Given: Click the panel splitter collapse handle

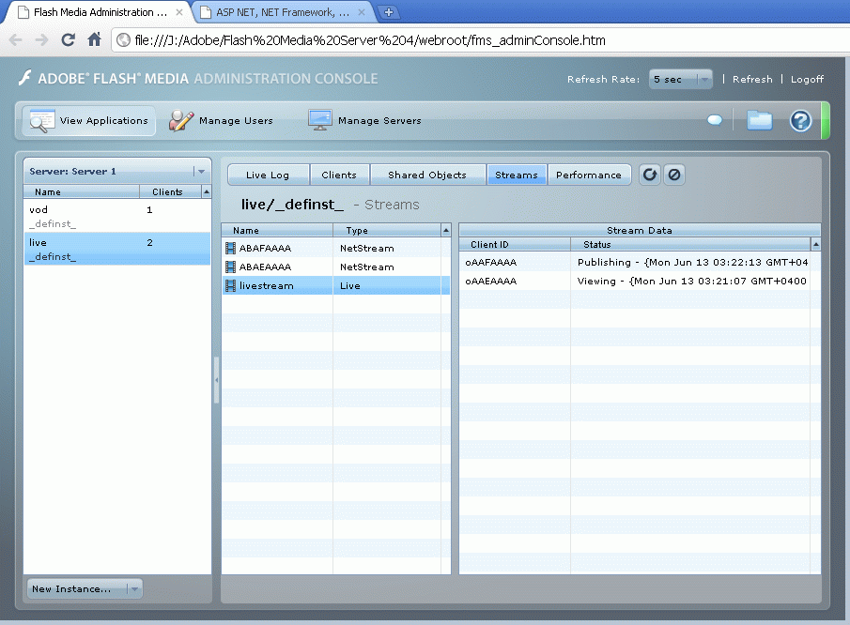Looking at the screenshot, I should click(x=216, y=380).
